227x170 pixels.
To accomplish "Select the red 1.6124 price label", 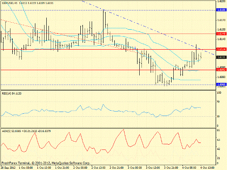I will (221, 49).
